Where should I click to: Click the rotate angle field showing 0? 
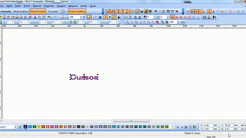150,17
